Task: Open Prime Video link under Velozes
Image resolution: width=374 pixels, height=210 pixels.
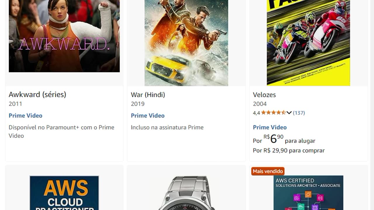Action: tap(270, 127)
